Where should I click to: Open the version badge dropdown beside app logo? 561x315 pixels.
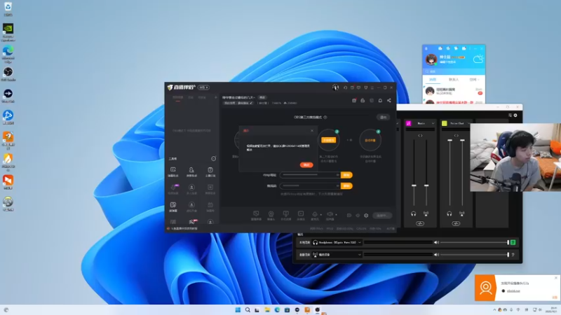203,87
